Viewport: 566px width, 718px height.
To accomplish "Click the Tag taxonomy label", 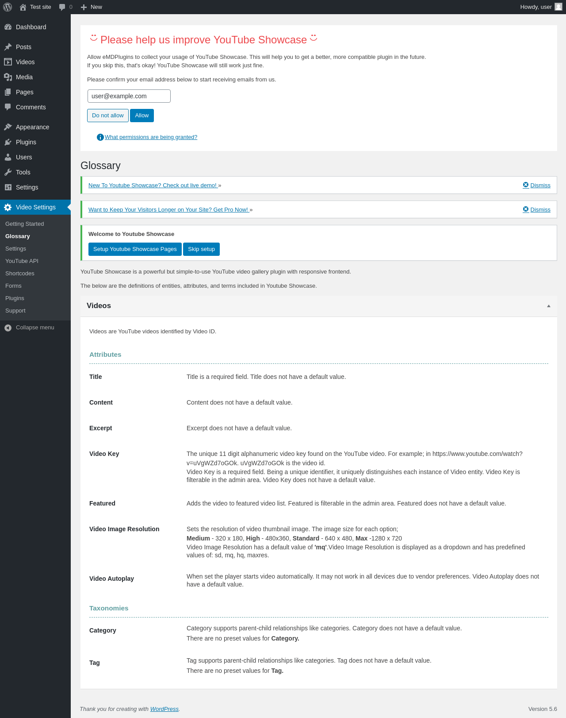I will pos(94,663).
